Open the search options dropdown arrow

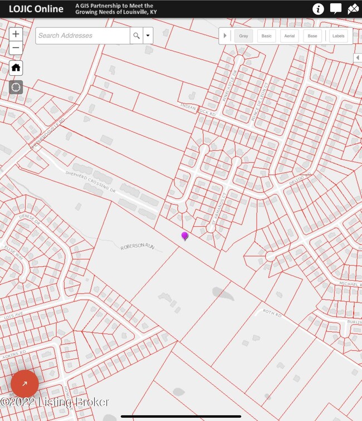tap(148, 36)
